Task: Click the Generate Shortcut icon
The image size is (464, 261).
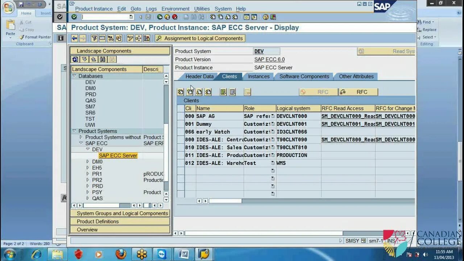Action: (254, 17)
